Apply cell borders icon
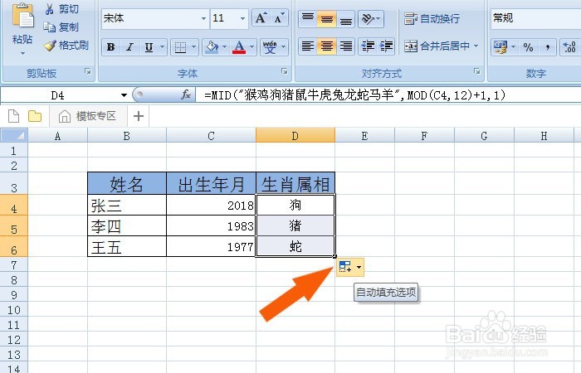This screenshot has width=581, height=373. 180,47
